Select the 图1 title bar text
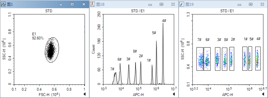The image size is (268, 98). point(10,4)
